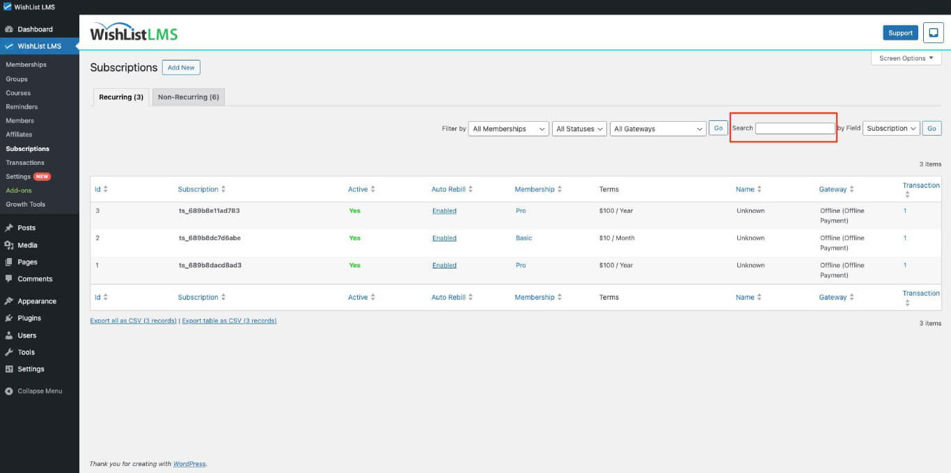Click the Plugins plug icon
This screenshot has width=951, height=473.
coord(9,318)
